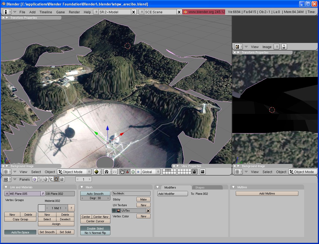Screen dimensions: 319x244
Task: Open the Scene buttons context icon
Action: point(62,179)
